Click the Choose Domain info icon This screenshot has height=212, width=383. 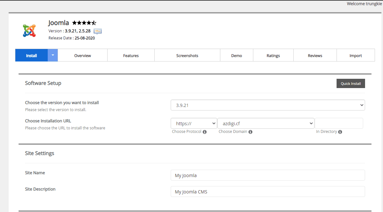pos(250,132)
